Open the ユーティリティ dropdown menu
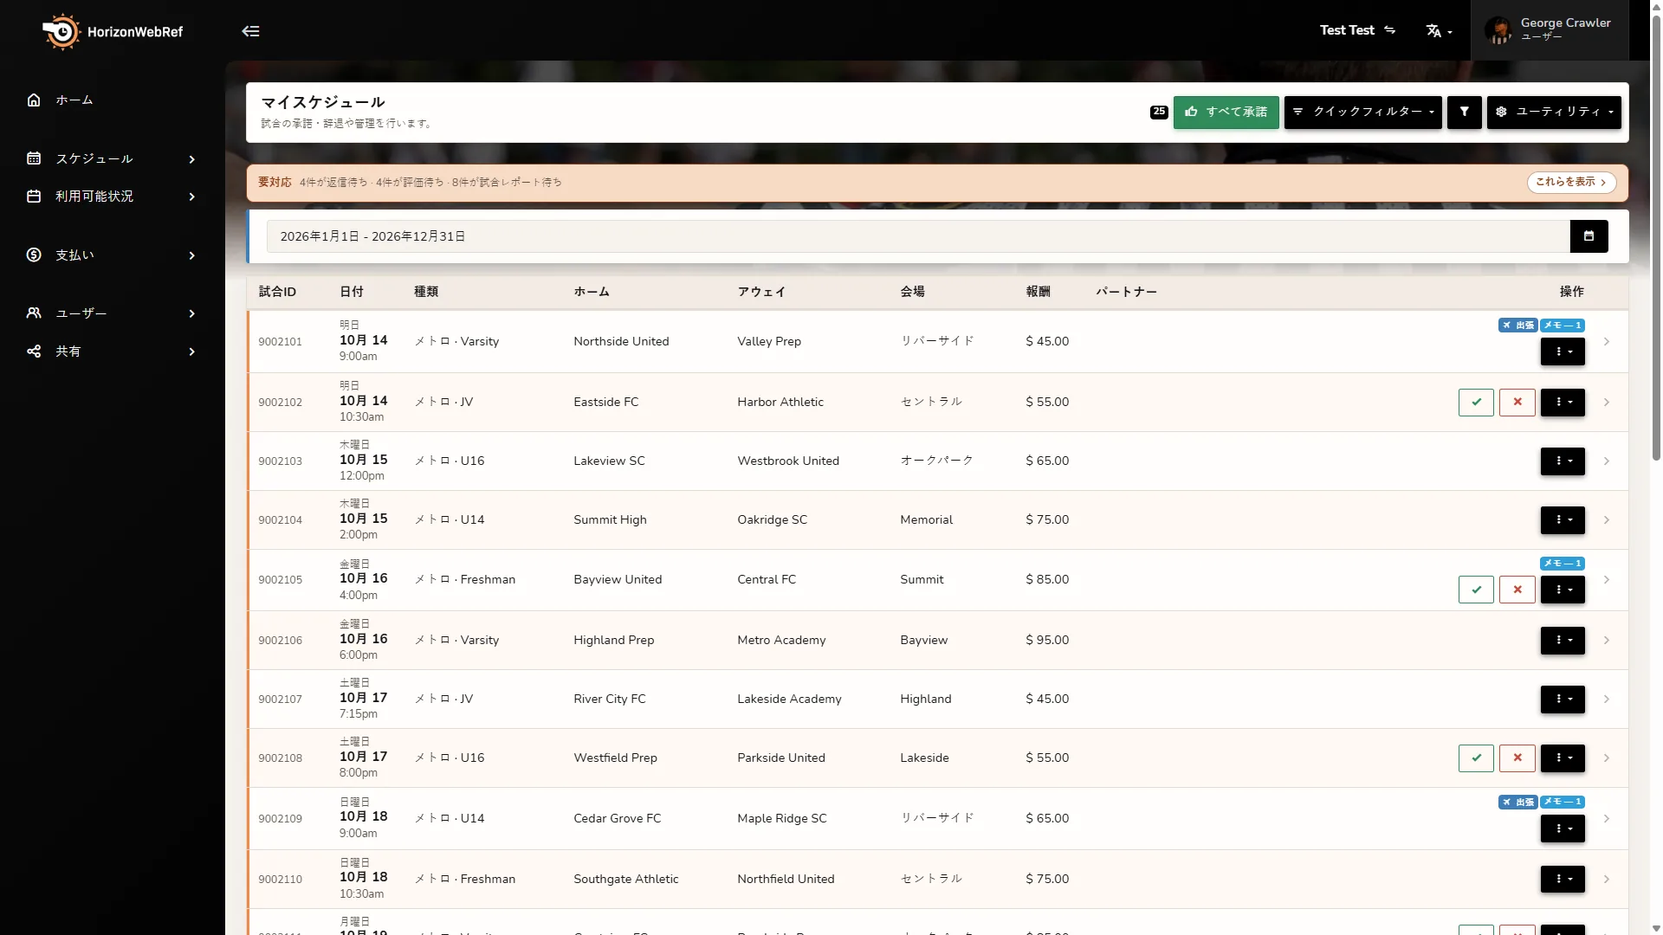This screenshot has width=1663, height=935. click(1554, 112)
